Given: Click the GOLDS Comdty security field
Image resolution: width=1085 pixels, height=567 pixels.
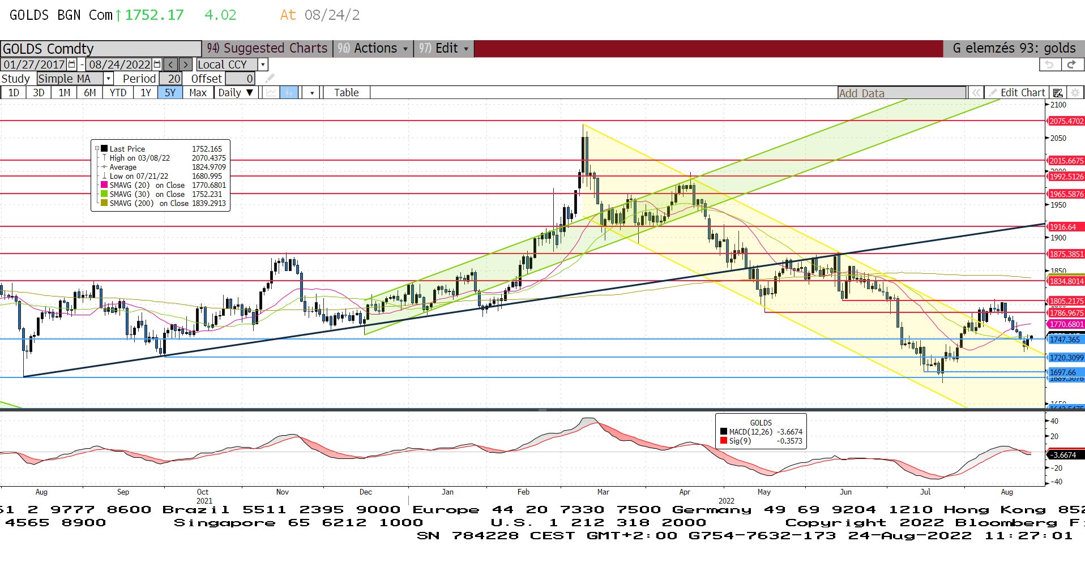Looking at the screenshot, I should (101, 49).
